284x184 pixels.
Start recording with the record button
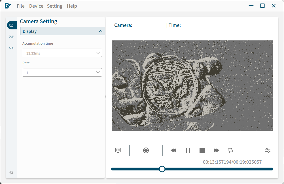(x=146, y=150)
